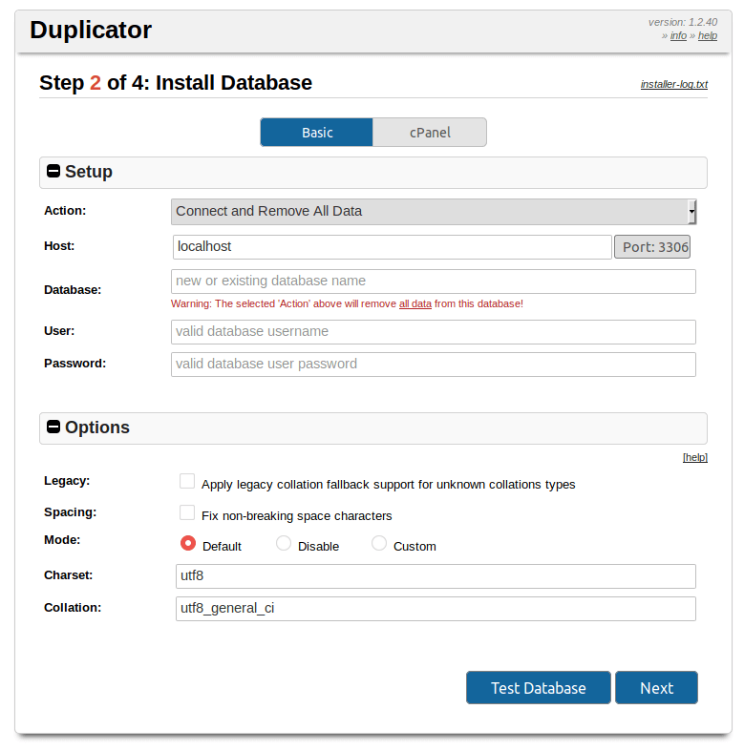Switch to the Basic tab
Viewport: 744px width, 751px height.
317,133
